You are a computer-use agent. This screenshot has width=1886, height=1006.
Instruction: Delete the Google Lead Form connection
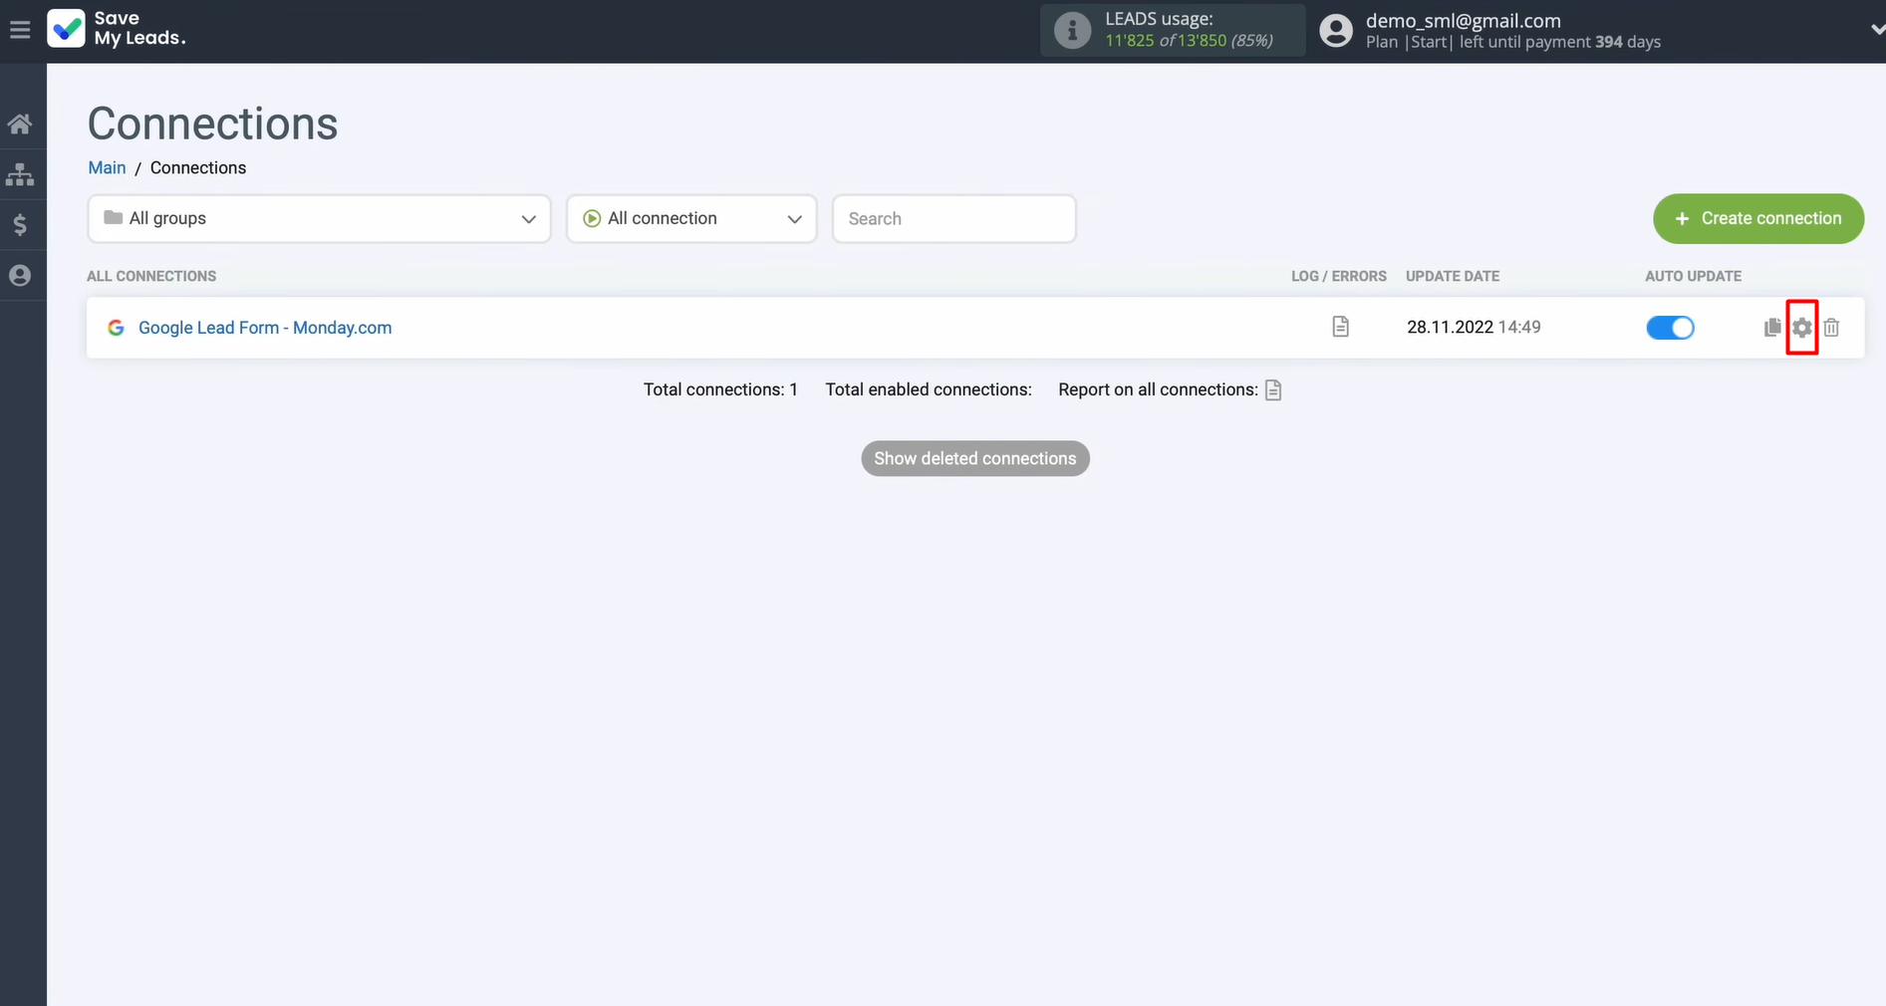click(1831, 327)
